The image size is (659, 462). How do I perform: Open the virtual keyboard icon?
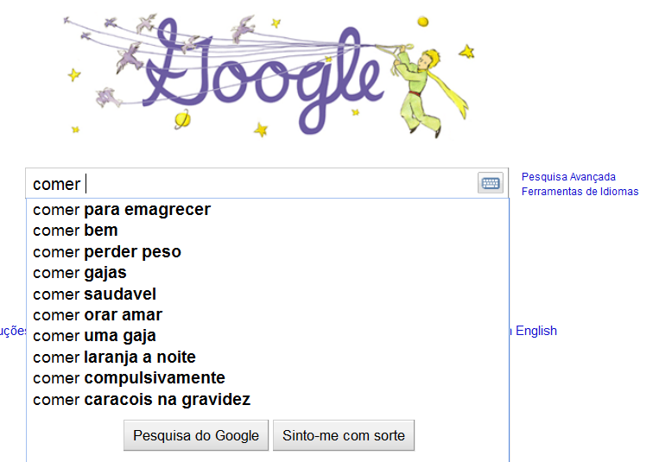point(490,183)
